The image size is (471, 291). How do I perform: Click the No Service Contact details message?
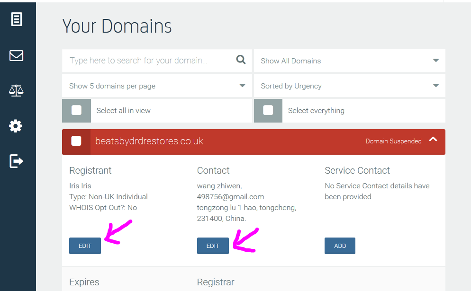click(x=377, y=192)
